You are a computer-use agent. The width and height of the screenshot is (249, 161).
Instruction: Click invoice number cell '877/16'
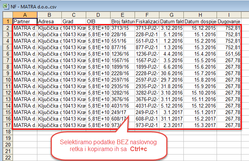[123, 47]
